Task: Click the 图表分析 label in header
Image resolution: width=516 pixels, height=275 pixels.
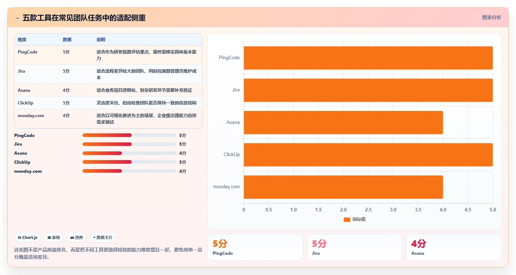Action: pyautogui.click(x=492, y=17)
